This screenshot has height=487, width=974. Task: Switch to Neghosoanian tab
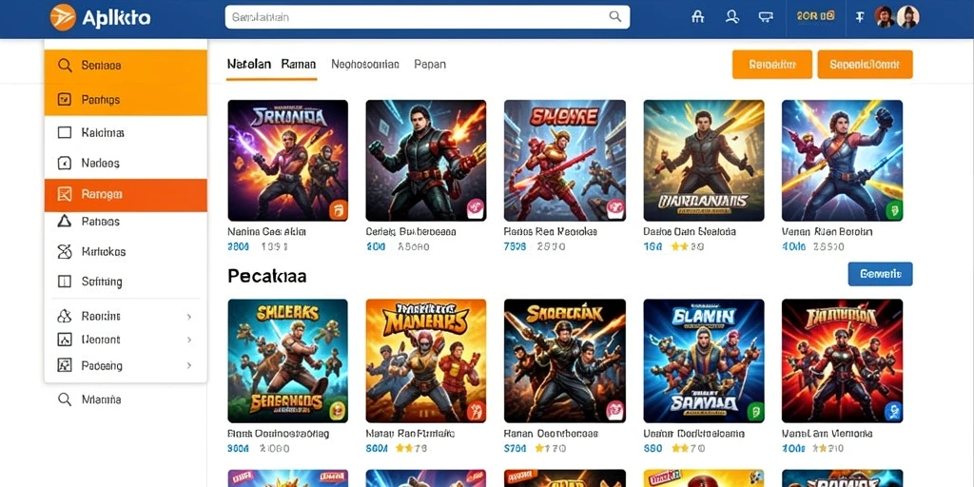(365, 64)
